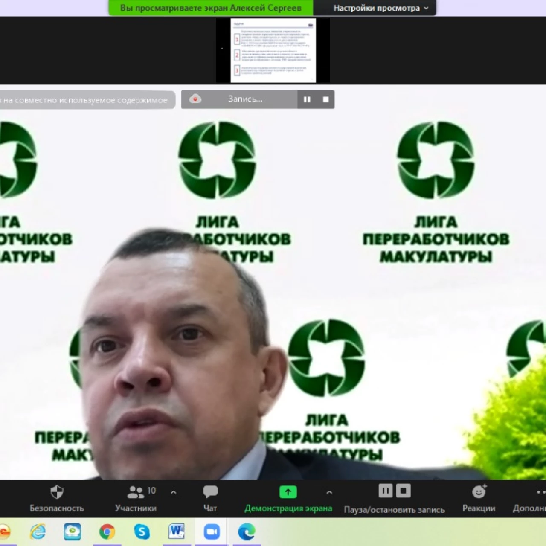Select the shared screen thumbnail

pos(273,50)
